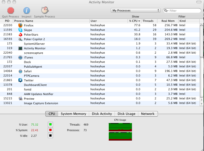Select the SystemUIServer process row
The image size is (204, 151).
point(100,44)
